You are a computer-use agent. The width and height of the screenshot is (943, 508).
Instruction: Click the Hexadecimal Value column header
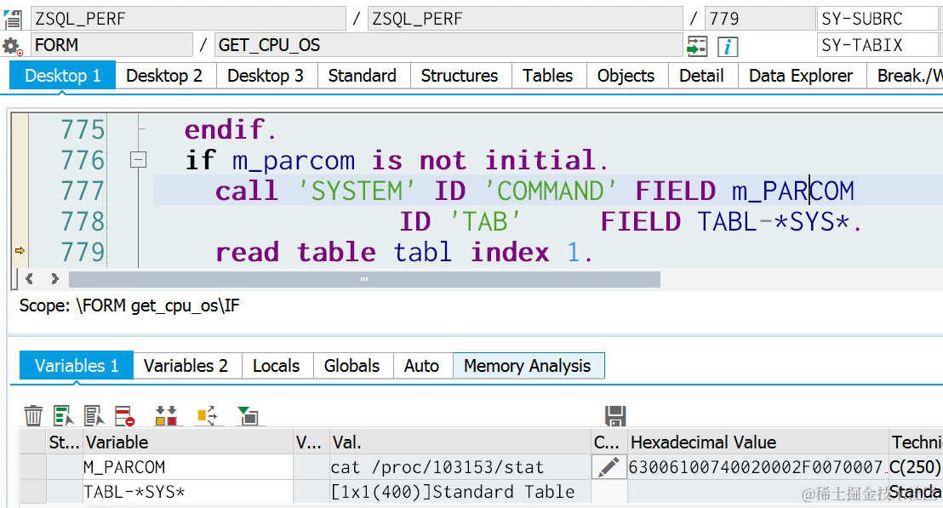point(757,442)
